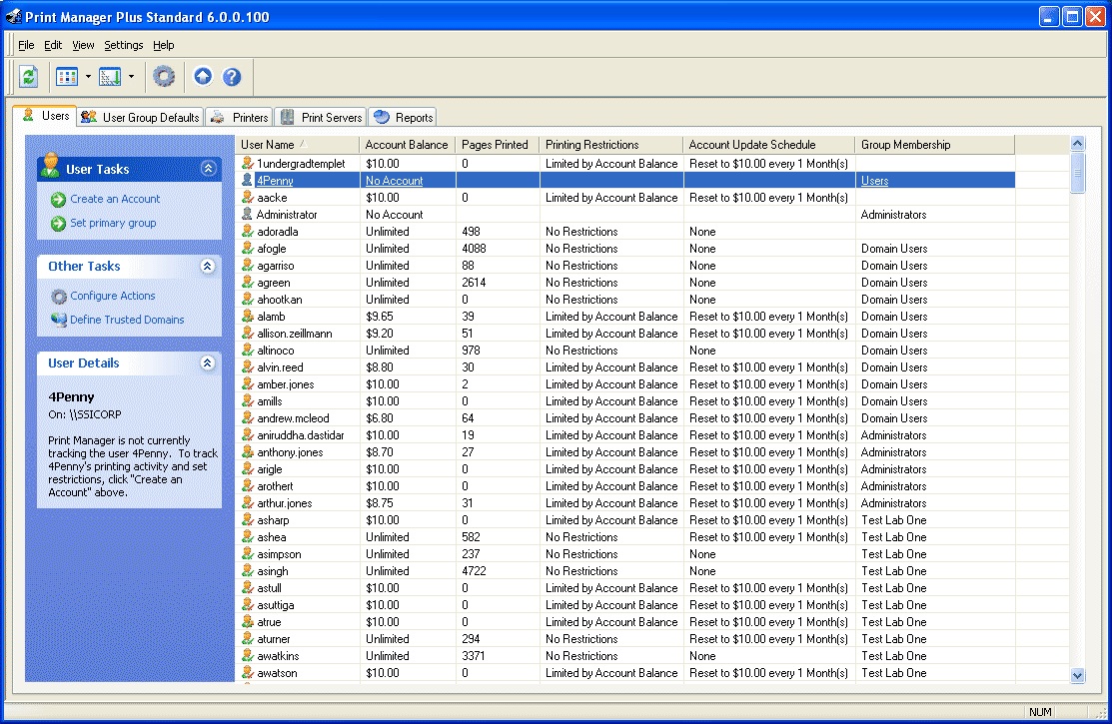
Task: Collapse the Other Tasks panel
Action: (208, 267)
